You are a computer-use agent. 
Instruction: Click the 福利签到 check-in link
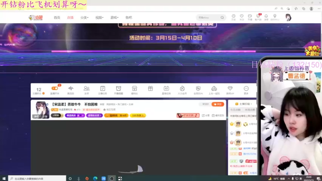(x=218, y=115)
